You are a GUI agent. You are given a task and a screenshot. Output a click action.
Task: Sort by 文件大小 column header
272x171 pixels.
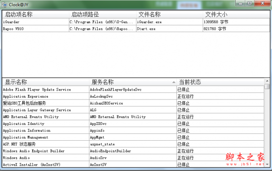click(236, 14)
